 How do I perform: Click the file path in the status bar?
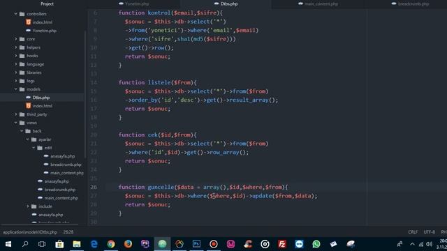coord(30,232)
